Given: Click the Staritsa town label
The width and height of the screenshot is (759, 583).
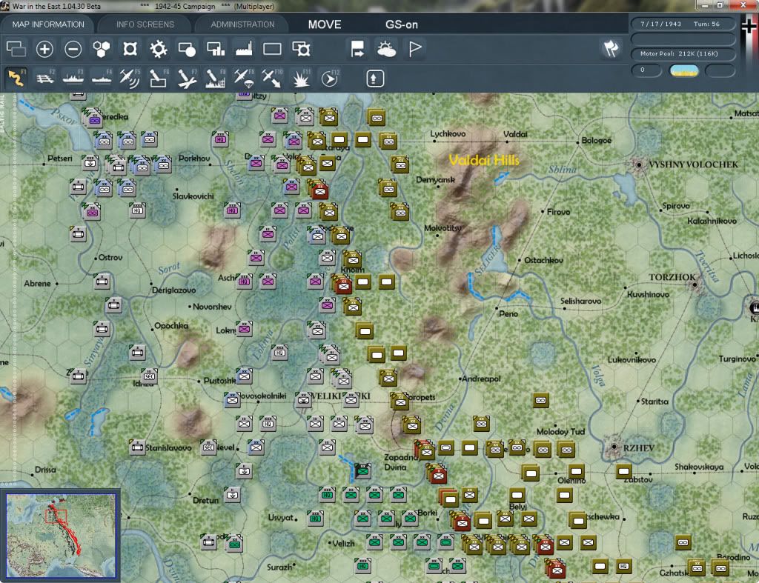Looking at the screenshot, I should coord(654,402).
